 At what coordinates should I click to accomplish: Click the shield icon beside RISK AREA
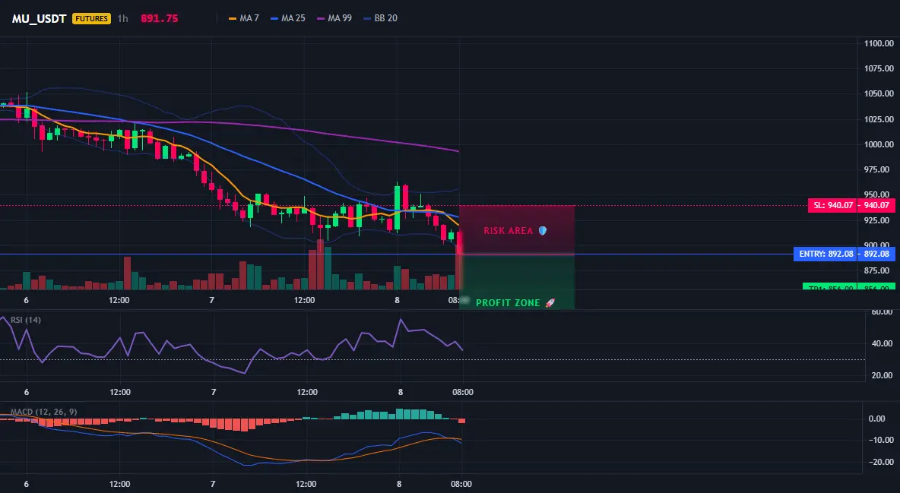(542, 231)
